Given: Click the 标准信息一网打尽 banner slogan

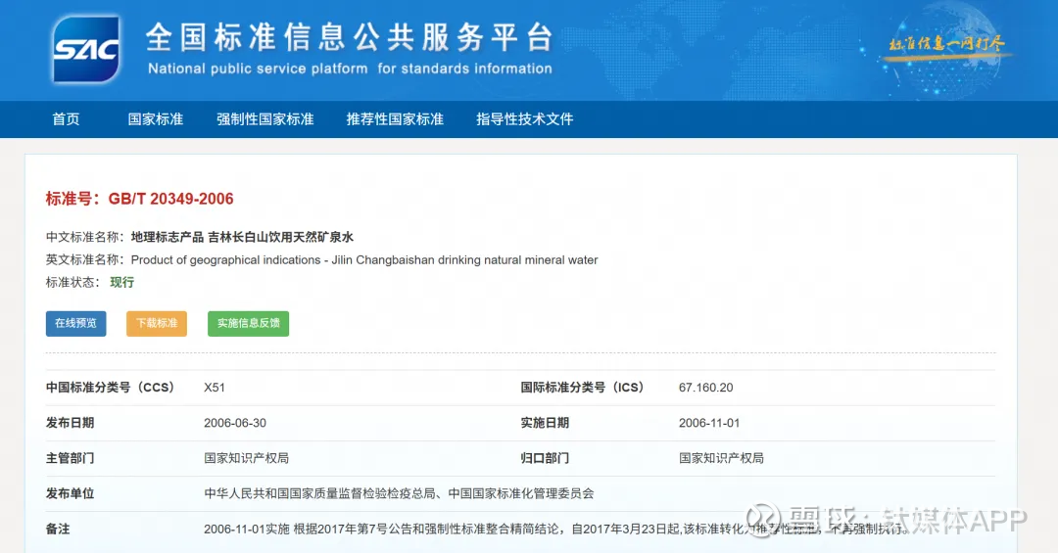Looking at the screenshot, I should (946, 44).
